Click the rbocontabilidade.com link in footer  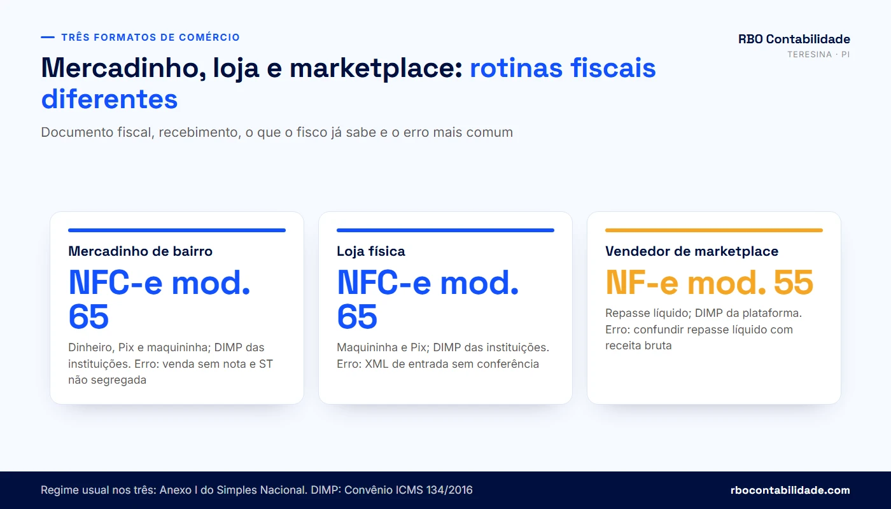[790, 490]
